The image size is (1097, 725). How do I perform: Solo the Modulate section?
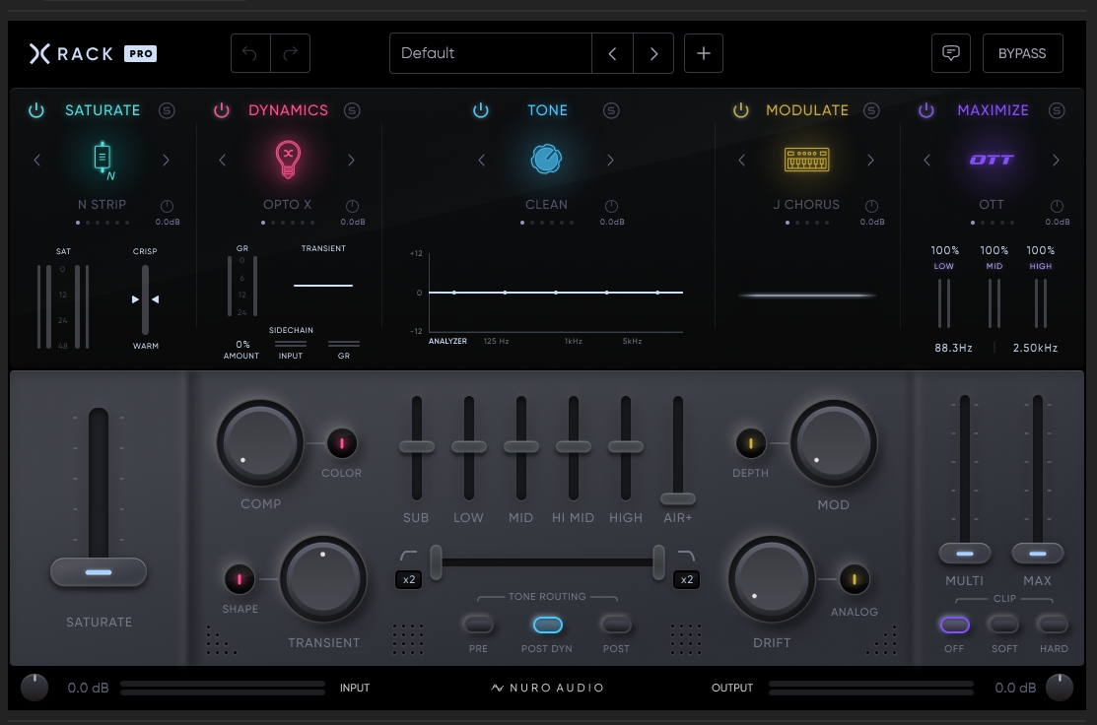point(871,110)
